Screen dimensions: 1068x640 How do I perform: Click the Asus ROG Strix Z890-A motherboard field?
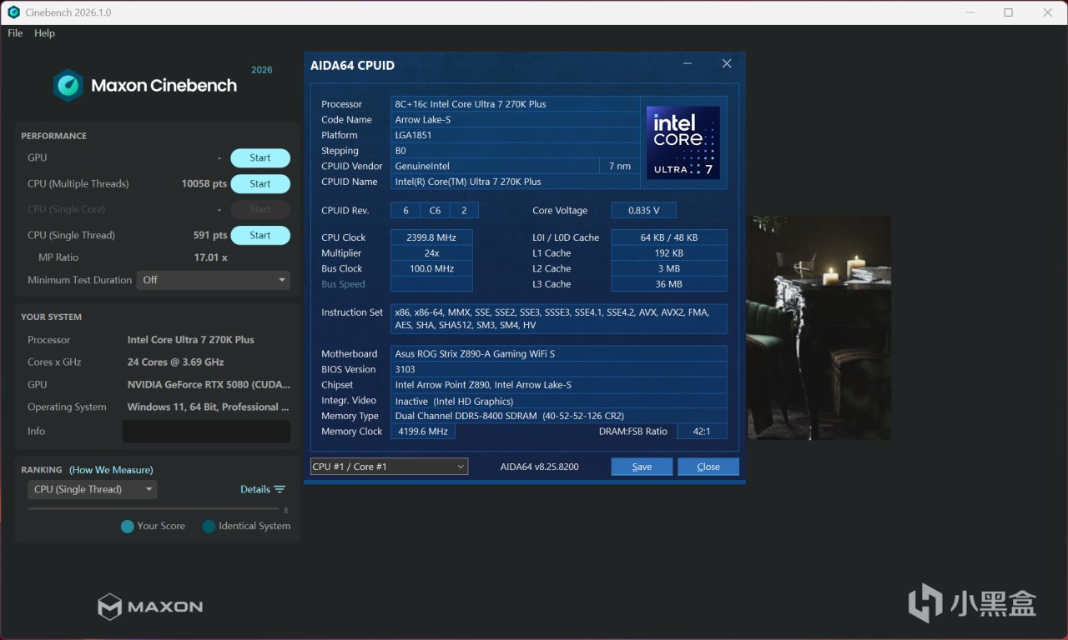pyautogui.click(x=558, y=353)
